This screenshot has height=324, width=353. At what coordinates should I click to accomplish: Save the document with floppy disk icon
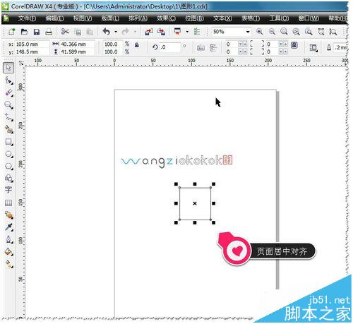pyautogui.click(x=37, y=32)
